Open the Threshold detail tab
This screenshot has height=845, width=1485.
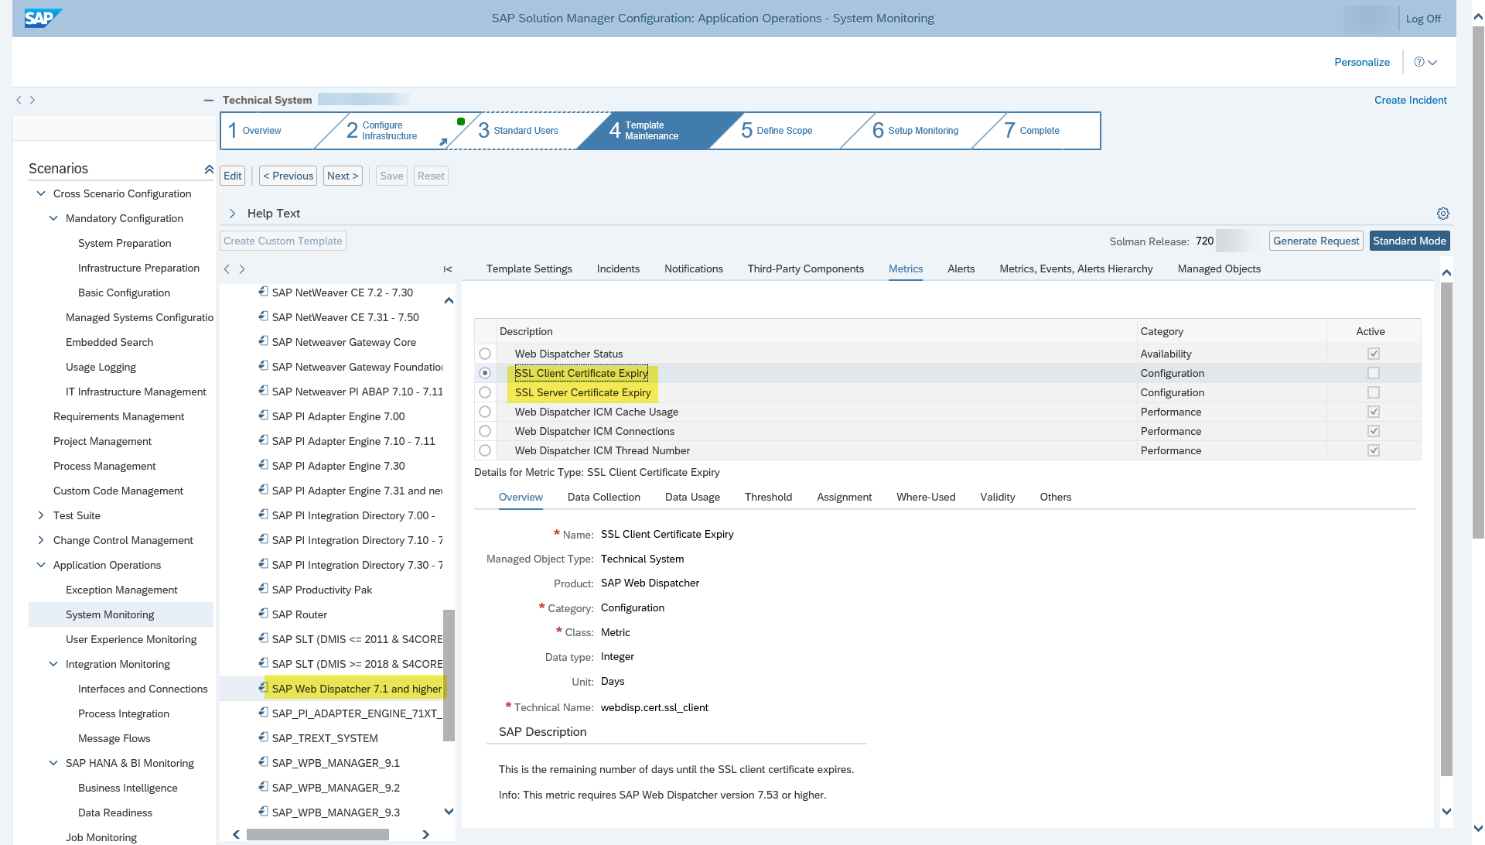(768, 497)
